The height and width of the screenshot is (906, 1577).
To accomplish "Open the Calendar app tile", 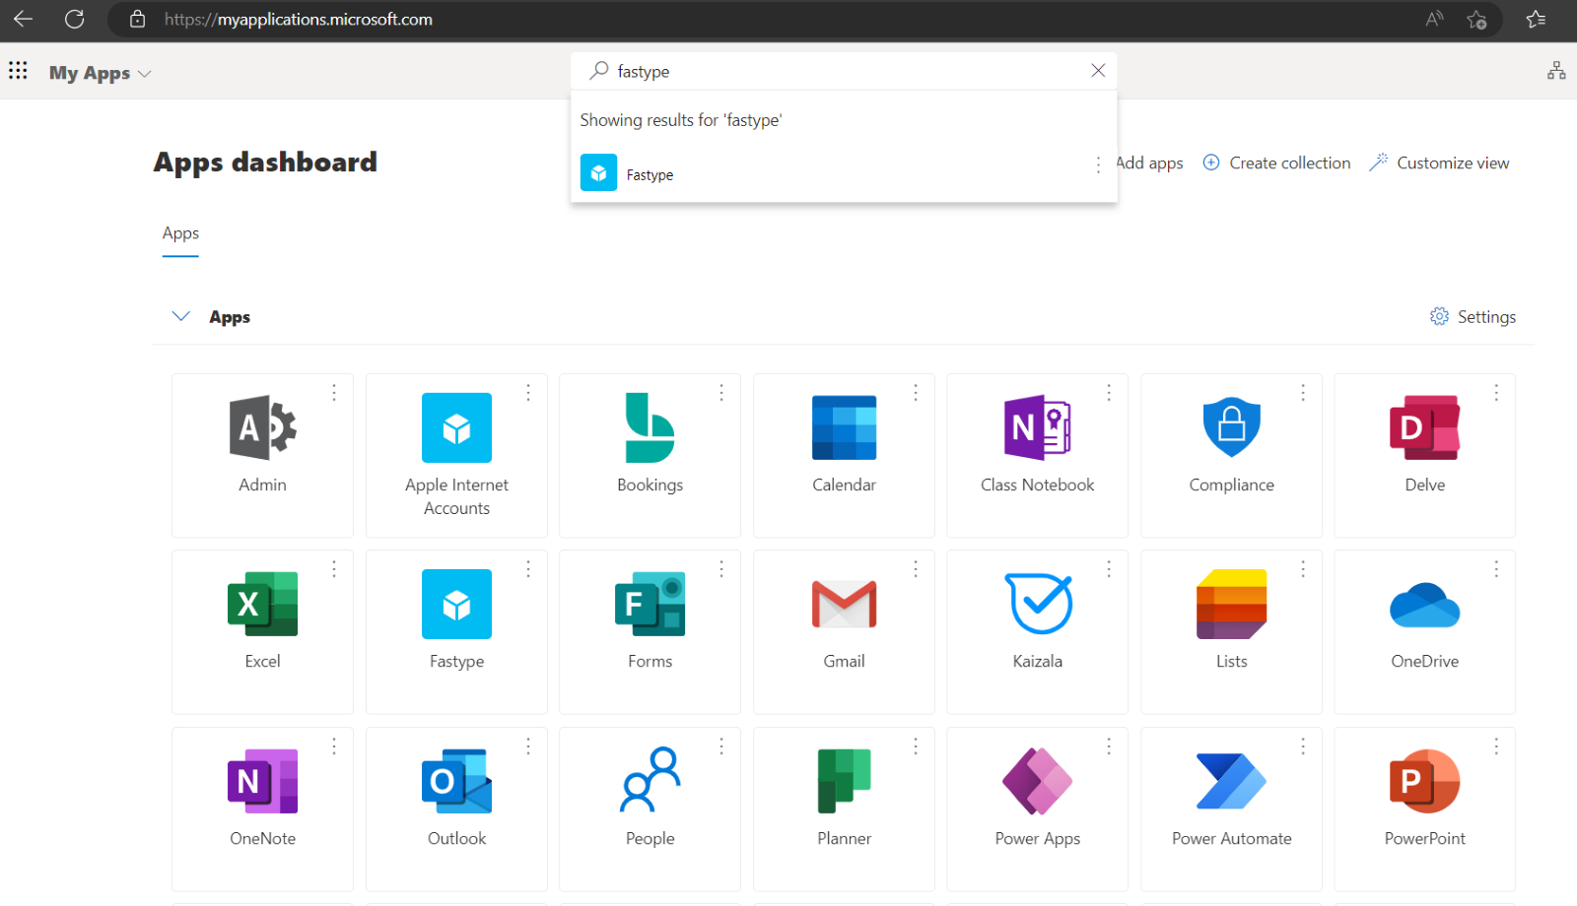I will click(844, 455).
